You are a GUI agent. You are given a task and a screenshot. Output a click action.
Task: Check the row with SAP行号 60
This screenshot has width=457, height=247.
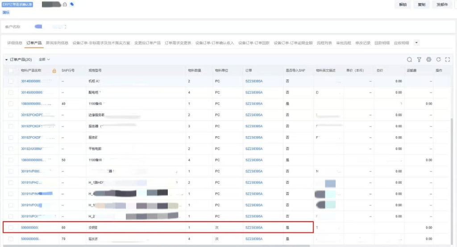11,227
